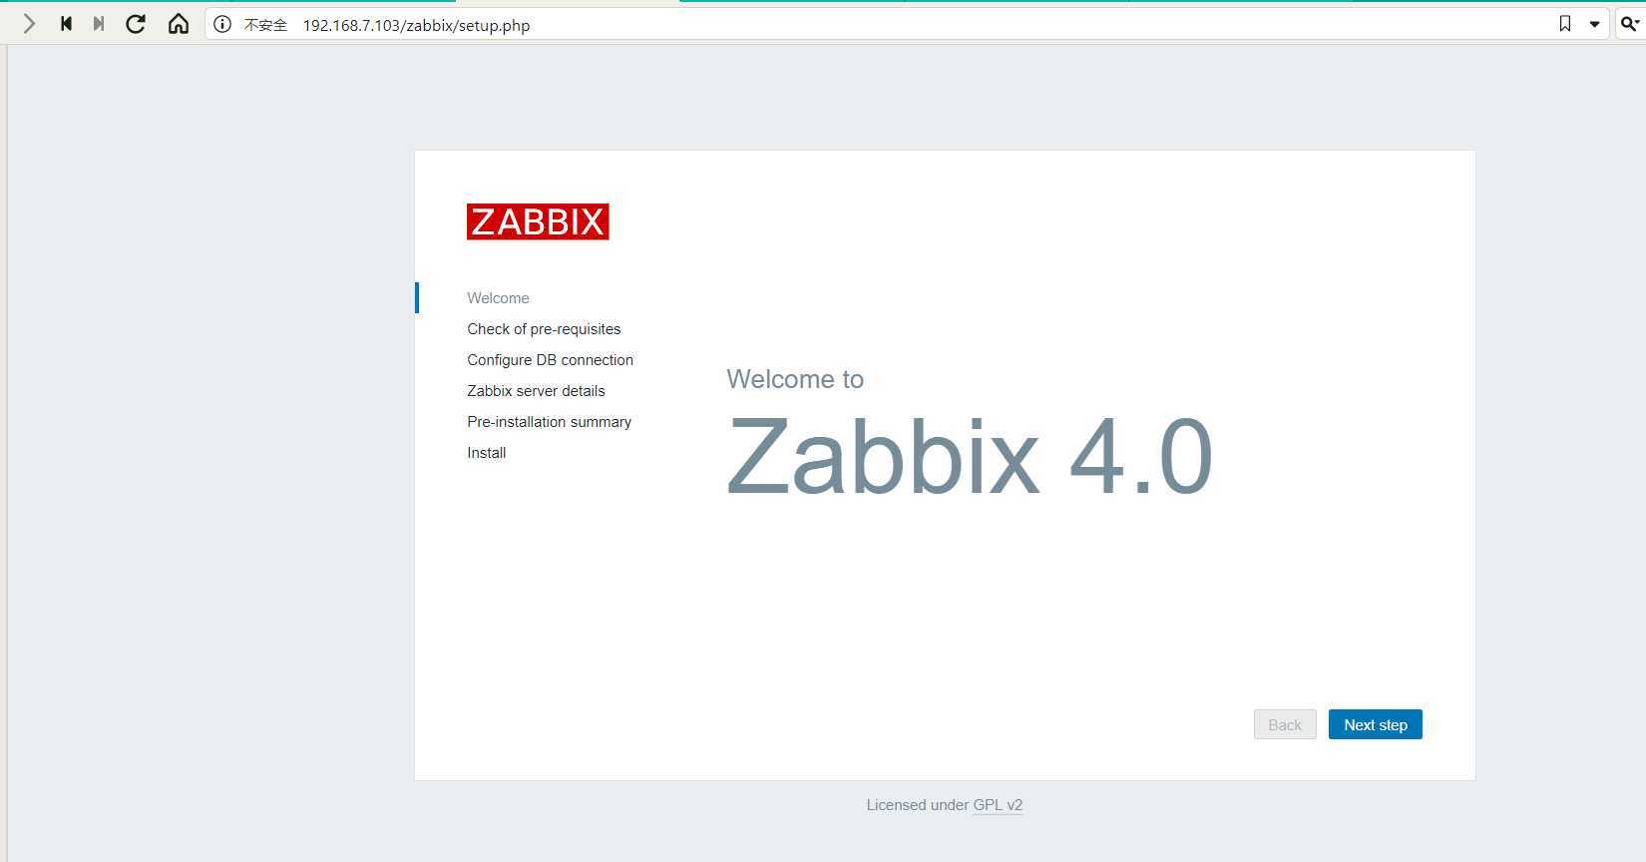The height and width of the screenshot is (862, 1646).
Task: Go to the browser home page icon
Action: (x=179, y=24)
